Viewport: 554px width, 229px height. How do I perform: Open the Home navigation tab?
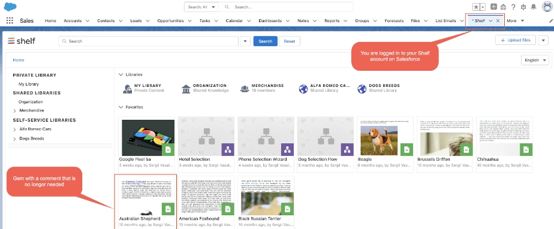pyautogui.click(x=50, y=21)
